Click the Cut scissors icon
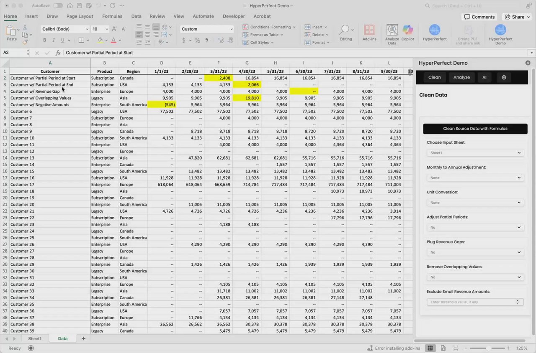This screenshot has width=536, height=353. coord(25,28)
